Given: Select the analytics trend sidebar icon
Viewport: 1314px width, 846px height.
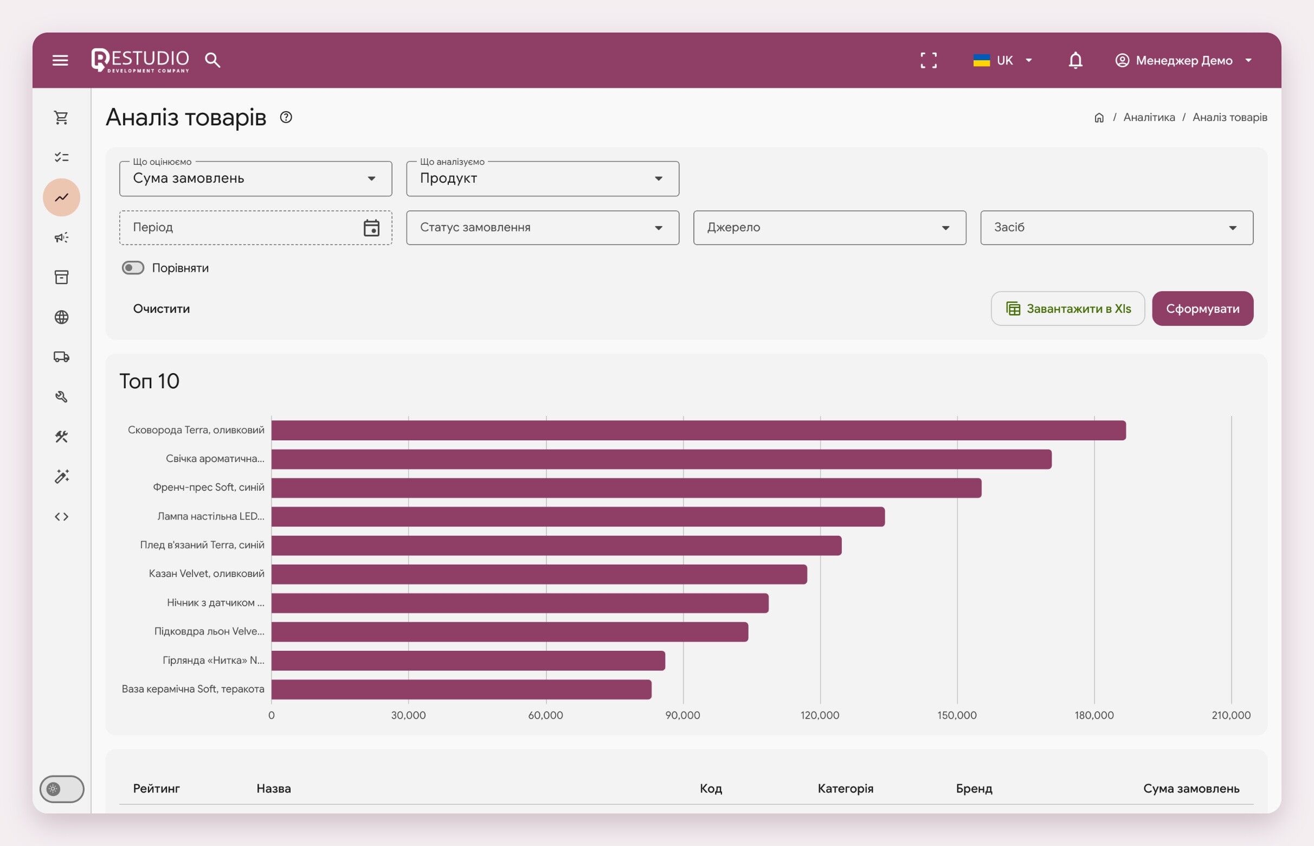Looking at the screenshot, I should [61, 197].
